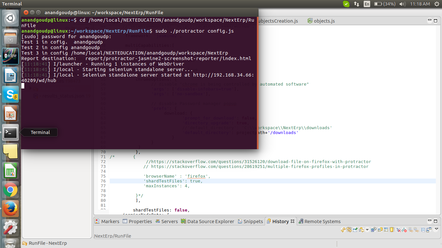Click 'maxInstances': 4 on line 77
The width and height of the screenshot is (442, 248).
[x=166, y=186]
